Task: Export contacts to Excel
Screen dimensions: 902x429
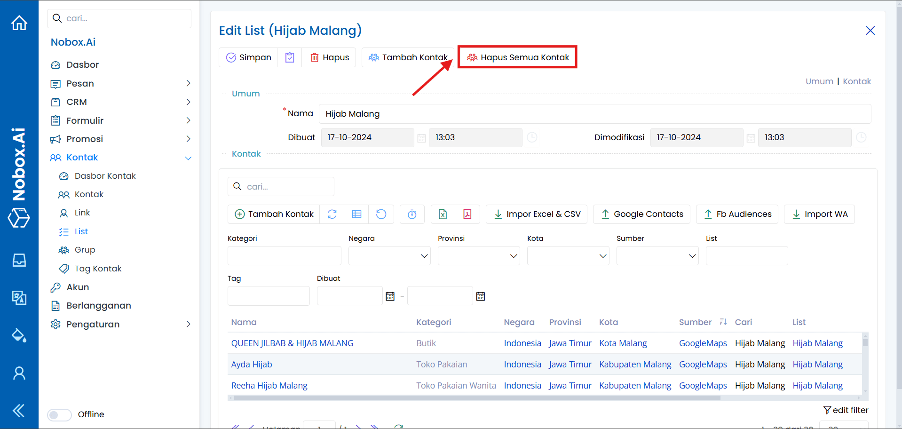Action: pyautogui.click(x=443, y=214)
